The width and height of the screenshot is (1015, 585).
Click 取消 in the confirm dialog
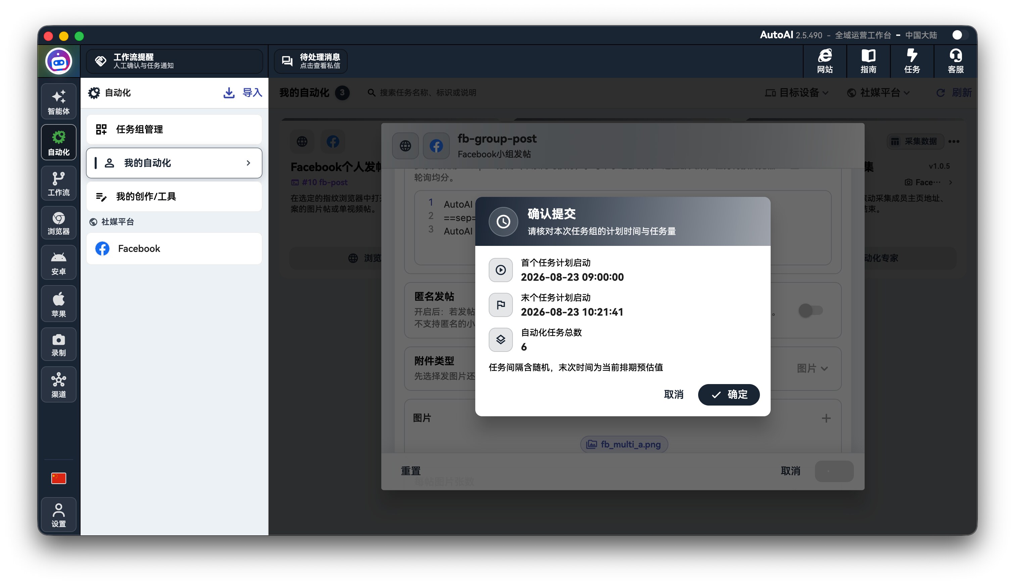pyautogui.click(x=673, y=394)
